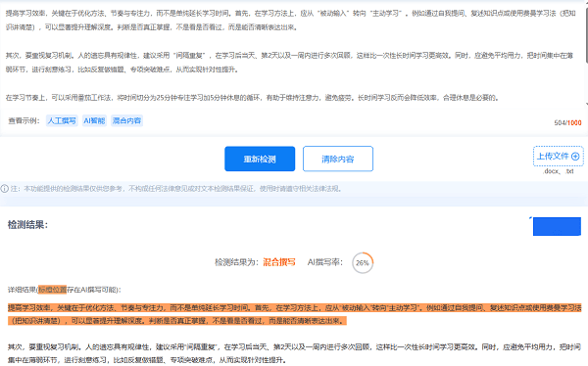The width and height of the screenshot is (588, 366).
Task: Open the 混合内容 example
Action: 126,120
